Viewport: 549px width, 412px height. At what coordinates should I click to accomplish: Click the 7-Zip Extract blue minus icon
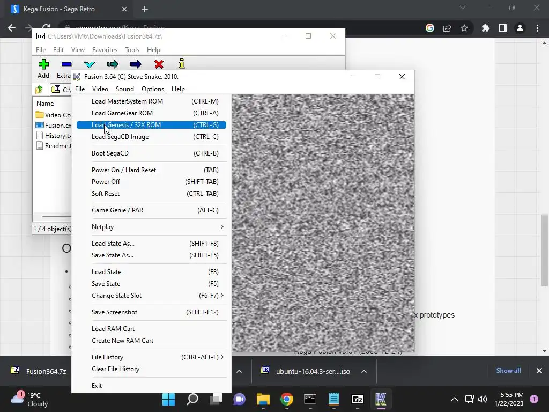66,64
